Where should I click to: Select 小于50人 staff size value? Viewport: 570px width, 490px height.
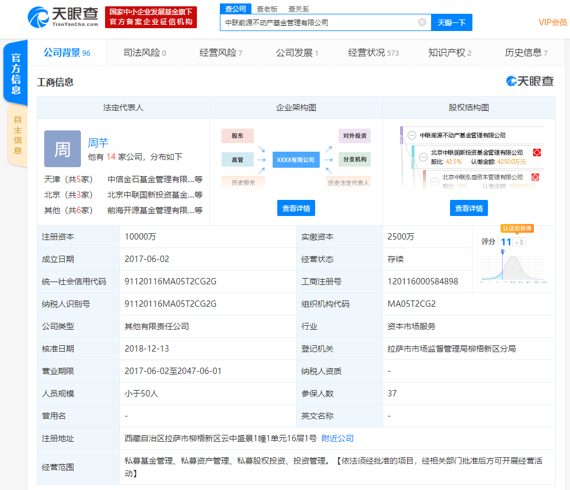tap(141, 393)
